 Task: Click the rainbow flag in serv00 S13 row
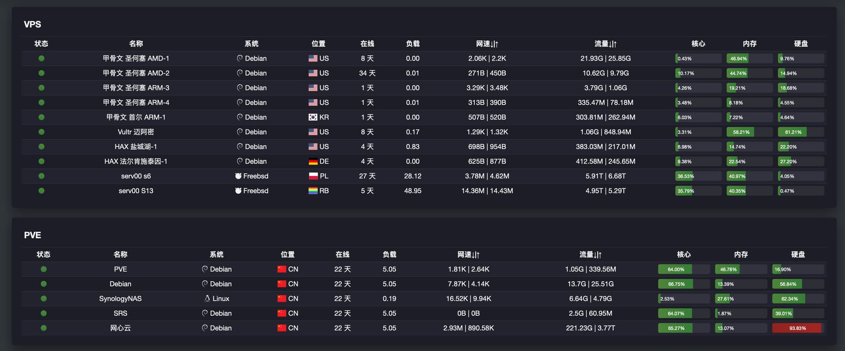[x=313, y=191]
